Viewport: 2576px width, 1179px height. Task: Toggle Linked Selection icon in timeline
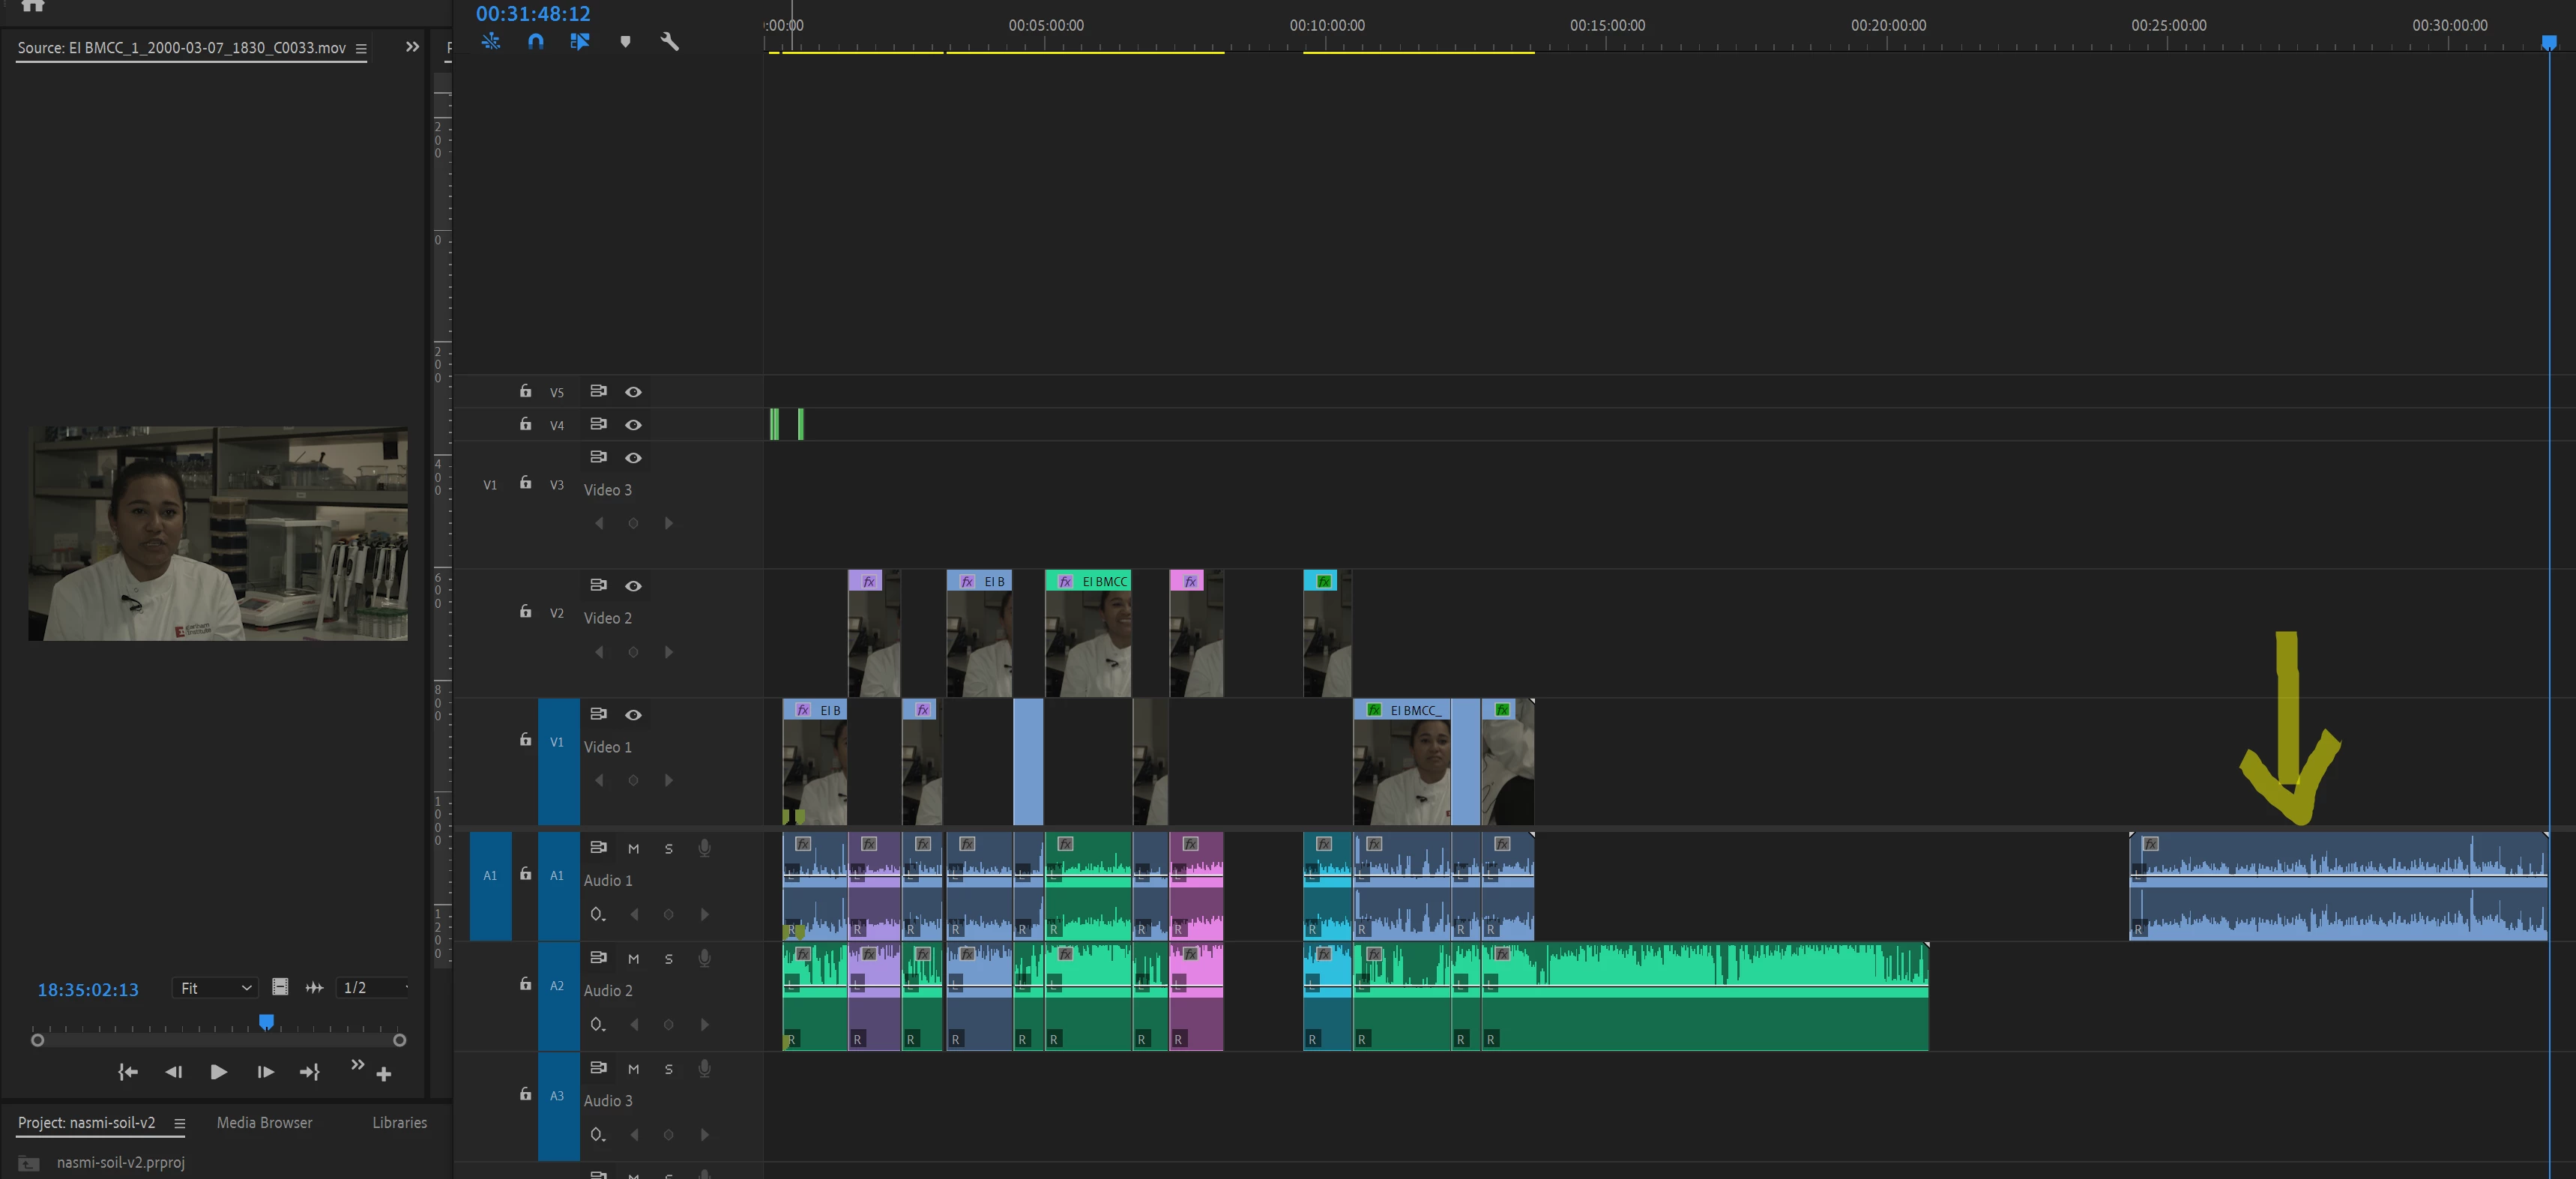[x=580, y=42]
